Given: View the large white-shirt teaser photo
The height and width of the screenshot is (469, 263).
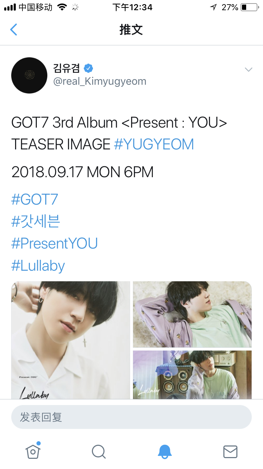Looking at the screenshot, I should click(x=71, y=340).
